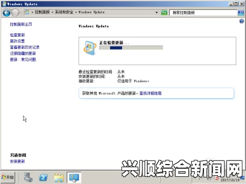Launch PowerShell from taskbar
The image size is (246, 184).
[44, 178]
